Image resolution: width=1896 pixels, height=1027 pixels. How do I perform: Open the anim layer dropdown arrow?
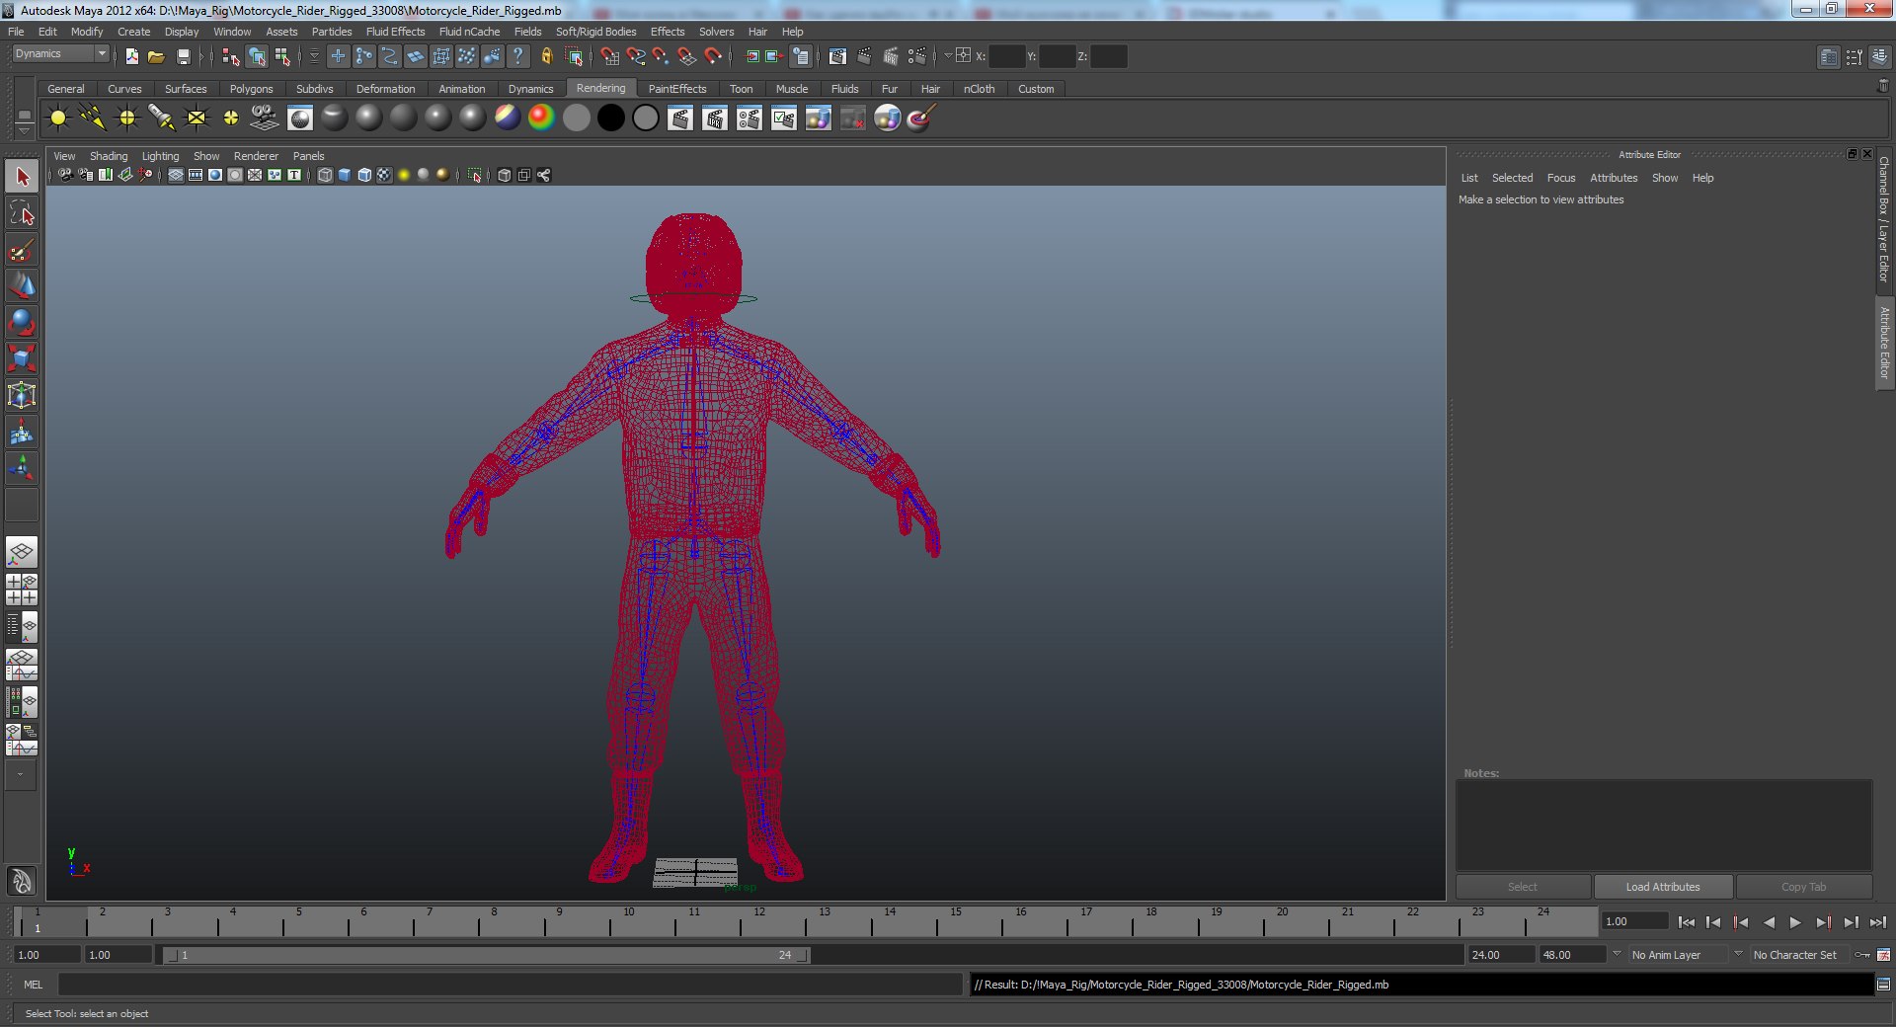tap(1617, 954)
